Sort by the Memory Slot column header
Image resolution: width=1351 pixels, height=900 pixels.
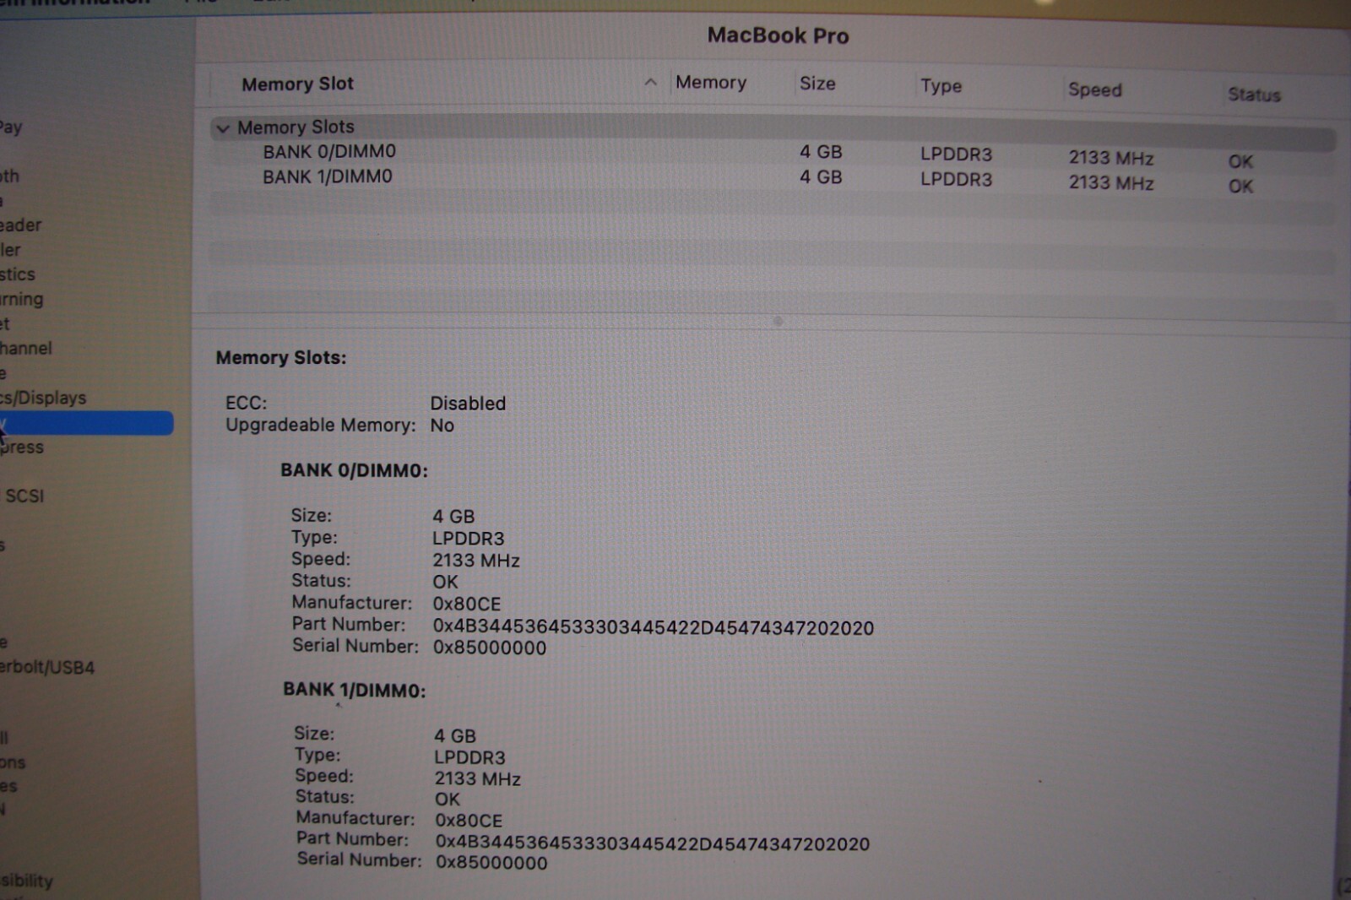click(297, 84)
